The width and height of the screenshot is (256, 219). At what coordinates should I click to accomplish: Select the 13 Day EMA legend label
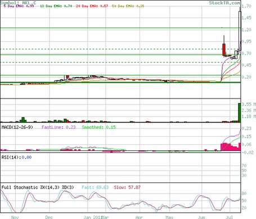56,6
